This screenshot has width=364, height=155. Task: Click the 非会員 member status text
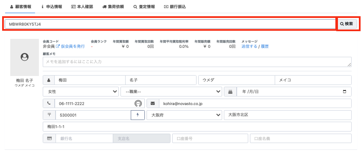click(x=49, y=47)
